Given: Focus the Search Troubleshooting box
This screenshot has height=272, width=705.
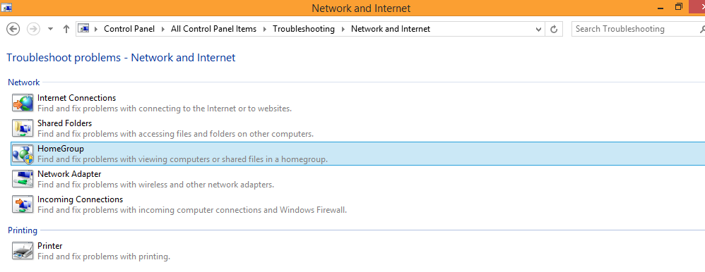Looking at the screenshot, I should 636,29.
